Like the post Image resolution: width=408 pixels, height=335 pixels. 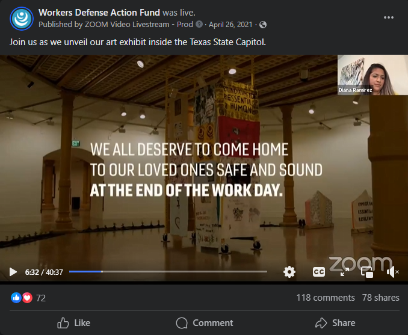pyautogui.click(x=73, y=323)
